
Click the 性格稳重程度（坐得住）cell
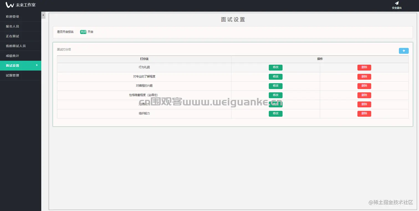(x=144, y=95)
